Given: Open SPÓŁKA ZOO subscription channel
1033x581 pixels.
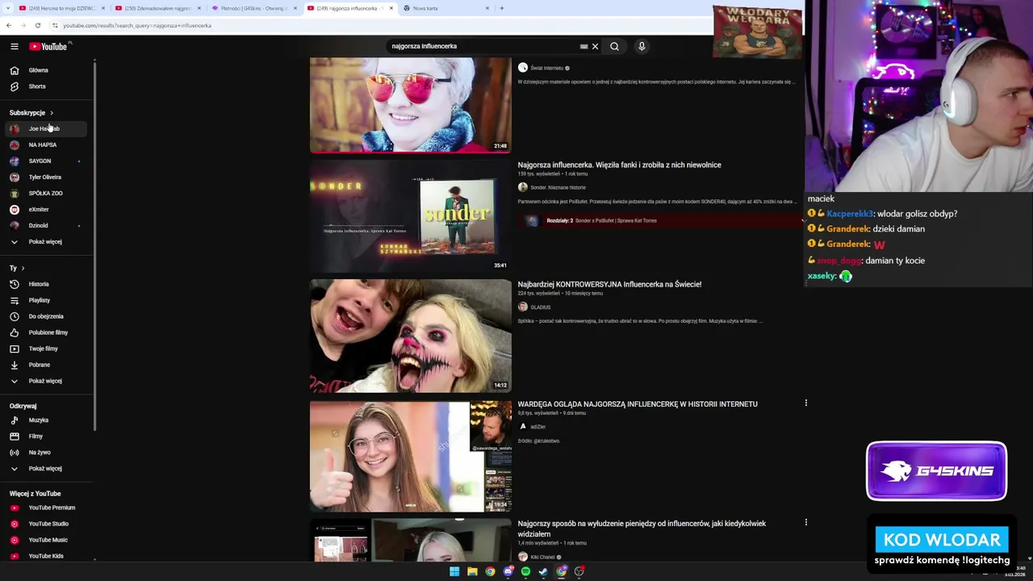Looking at the screenshot, I should (x=45, y=193).
